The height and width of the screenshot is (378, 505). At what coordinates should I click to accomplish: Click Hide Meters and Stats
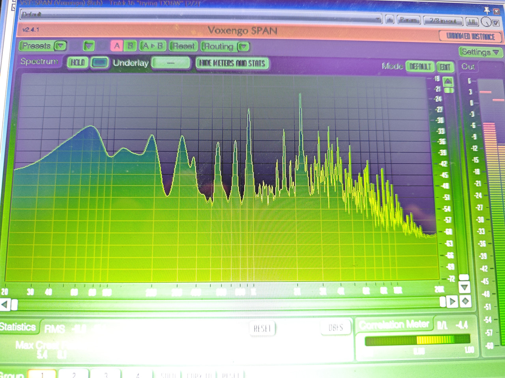232,63
